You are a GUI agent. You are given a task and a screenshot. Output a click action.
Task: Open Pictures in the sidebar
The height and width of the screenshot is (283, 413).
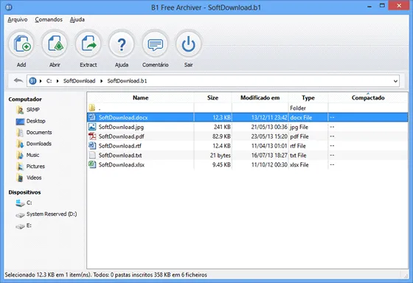(x=30, y=167)
